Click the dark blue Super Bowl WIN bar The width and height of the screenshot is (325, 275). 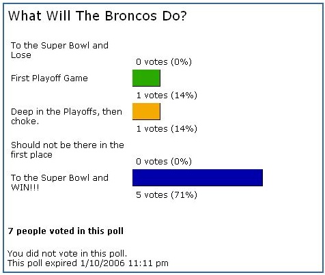coord(197,177)
